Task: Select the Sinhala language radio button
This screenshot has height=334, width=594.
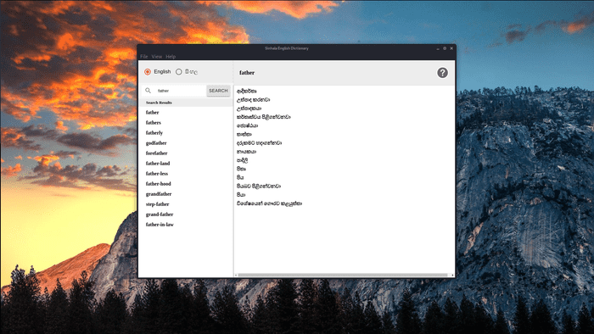Action: coord(179,72)
